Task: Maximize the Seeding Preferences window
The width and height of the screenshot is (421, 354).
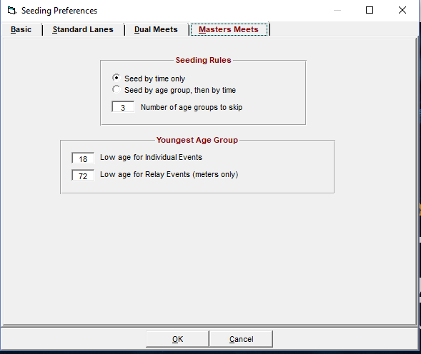Action: pyautogui.click(x=370, y=10)
